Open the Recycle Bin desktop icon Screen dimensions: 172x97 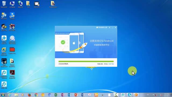pyautogui.click(x=4, y=4)
